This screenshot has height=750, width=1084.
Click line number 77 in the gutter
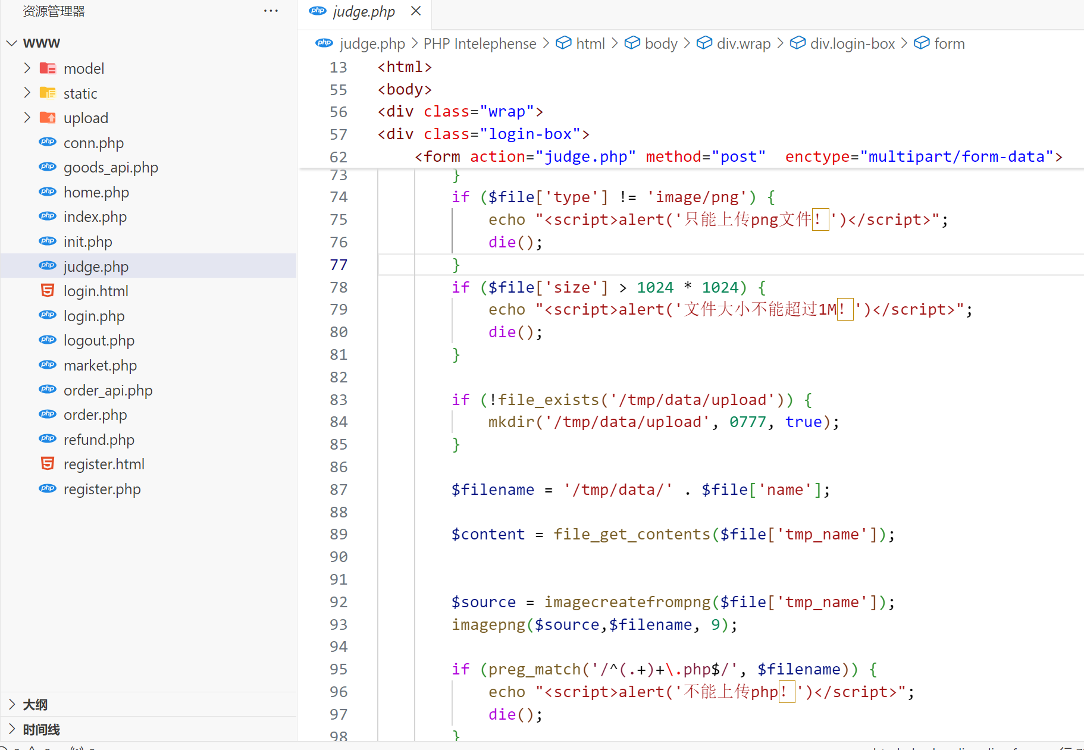(339, 265)
